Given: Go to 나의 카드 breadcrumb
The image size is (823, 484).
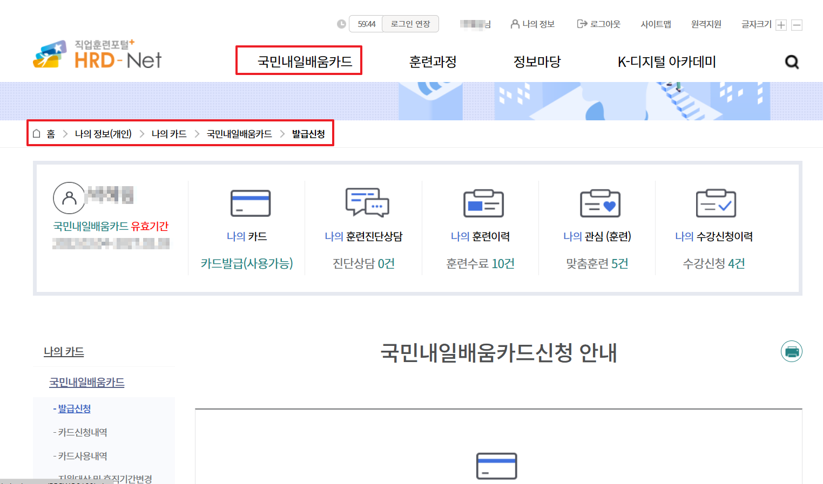Looking at the screenshot, I should point(169,134).
